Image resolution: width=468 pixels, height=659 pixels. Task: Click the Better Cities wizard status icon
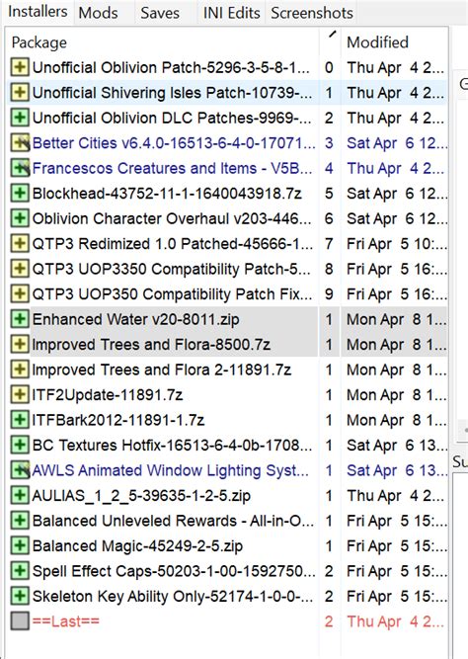point(20,143)
